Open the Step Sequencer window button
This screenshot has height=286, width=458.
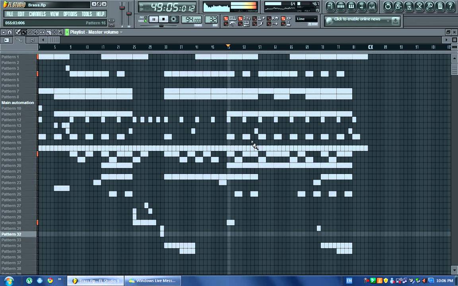pos(341,6)
